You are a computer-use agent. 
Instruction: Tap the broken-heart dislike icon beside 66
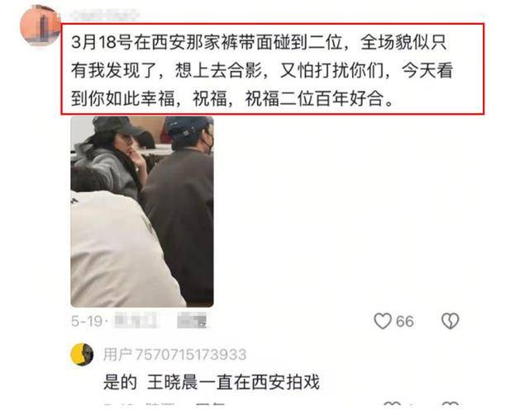(x=450, y=321)
